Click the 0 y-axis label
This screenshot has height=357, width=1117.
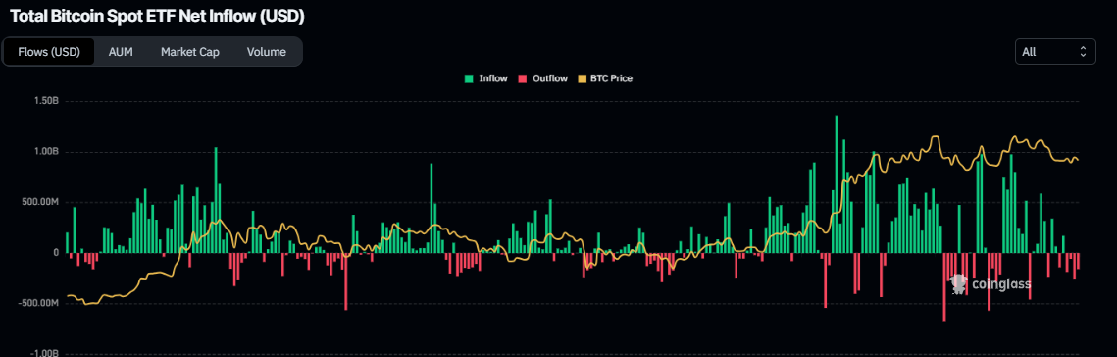pos(56,253)
